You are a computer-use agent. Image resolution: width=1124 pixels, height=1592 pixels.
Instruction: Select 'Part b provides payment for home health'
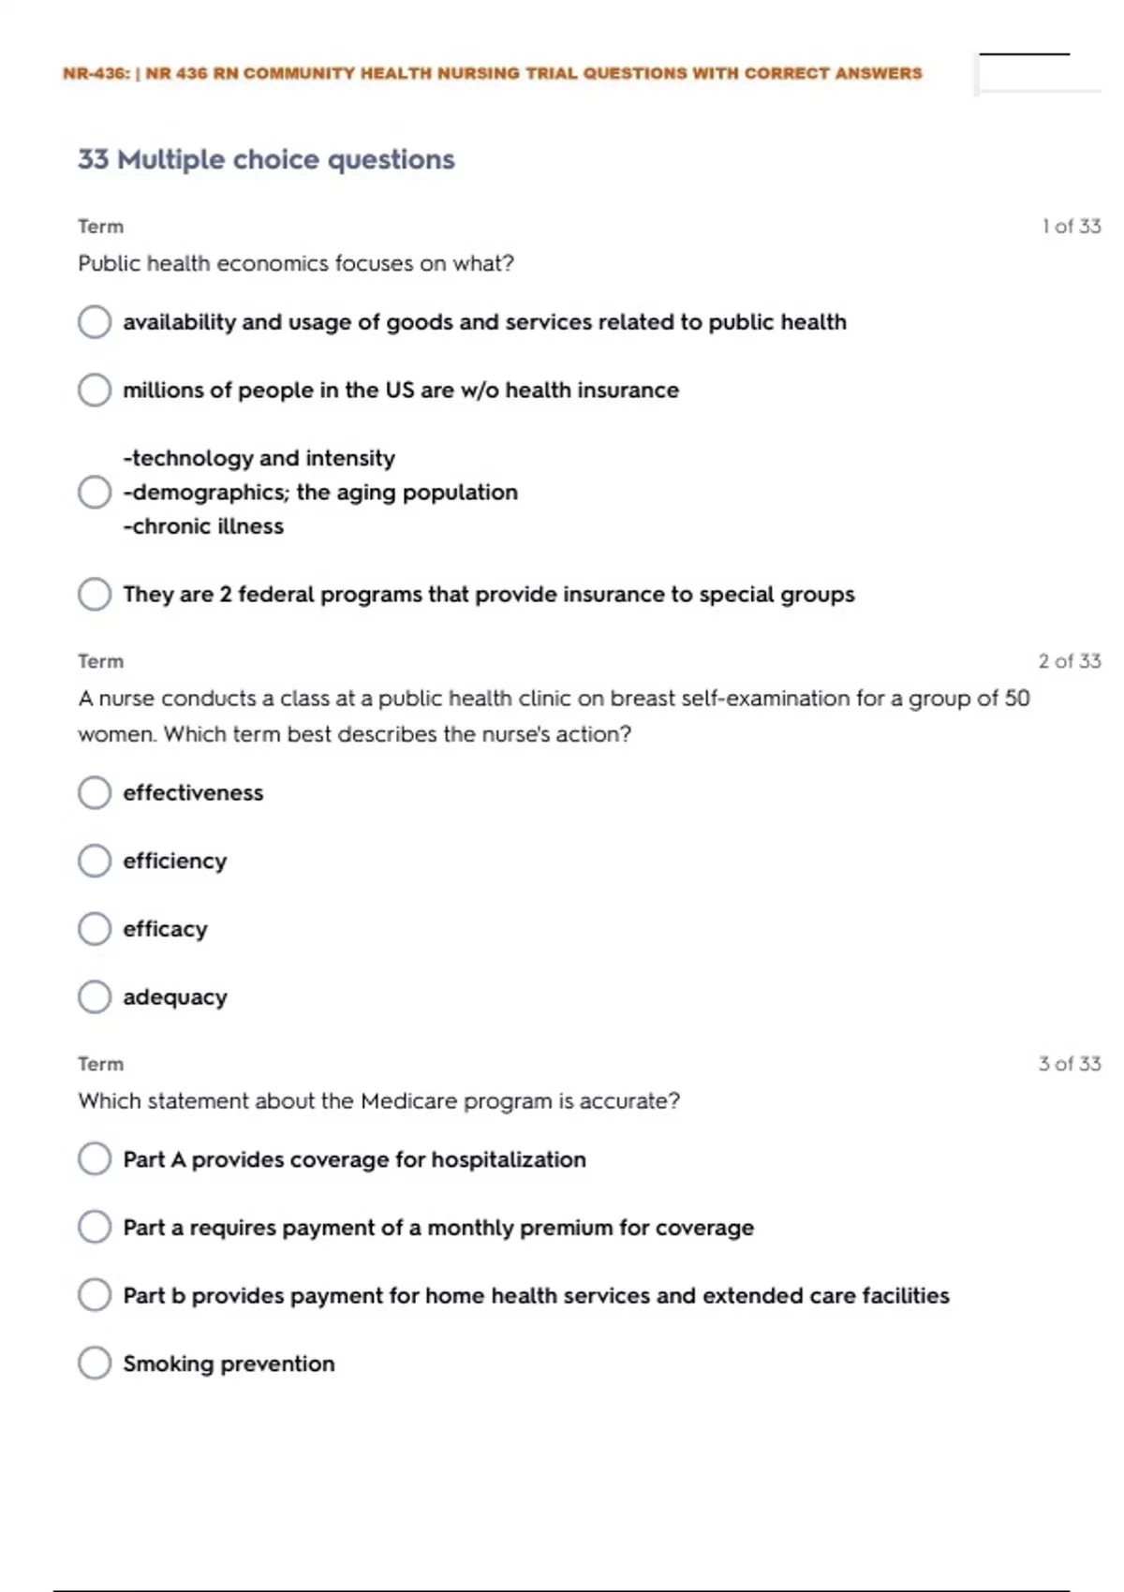(x=95, y=1295)
